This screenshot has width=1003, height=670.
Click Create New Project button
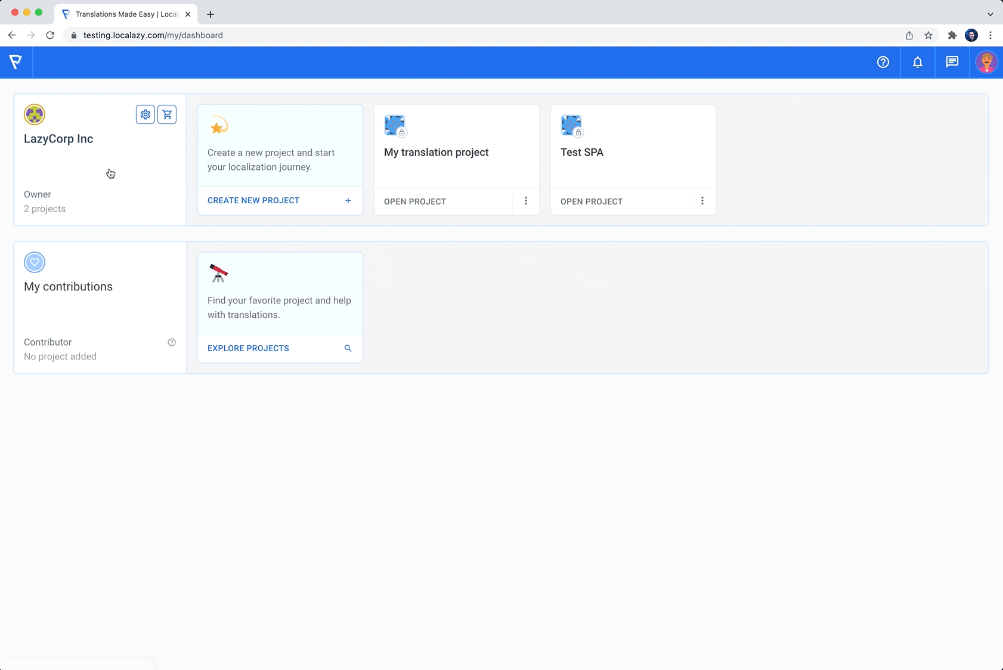pos(279,201)
